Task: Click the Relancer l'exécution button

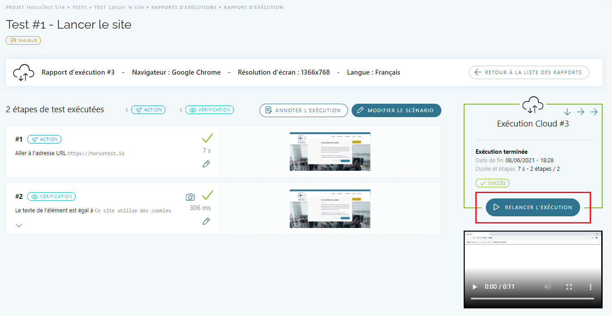Action: click(x=532, y=207)
